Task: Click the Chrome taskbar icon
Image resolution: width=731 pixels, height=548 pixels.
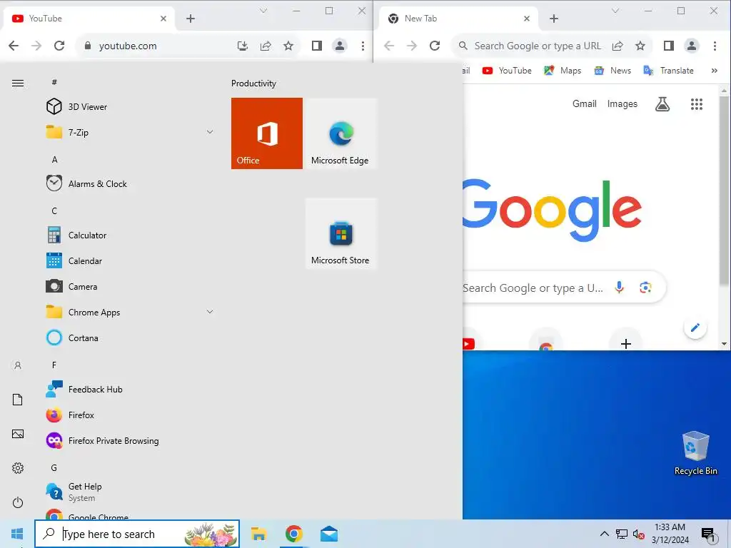Action: (293, 534)
